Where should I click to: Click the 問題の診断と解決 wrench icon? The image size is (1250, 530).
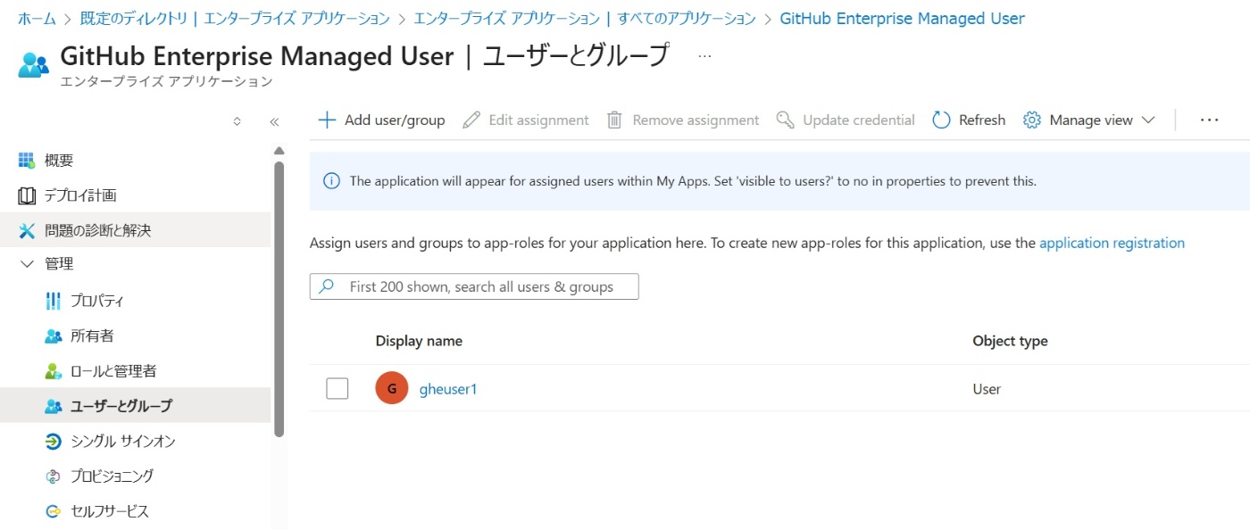[27, 230]
